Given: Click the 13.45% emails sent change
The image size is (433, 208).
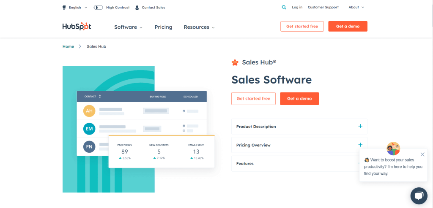Looking at the screenshot, I should [197, 158].
